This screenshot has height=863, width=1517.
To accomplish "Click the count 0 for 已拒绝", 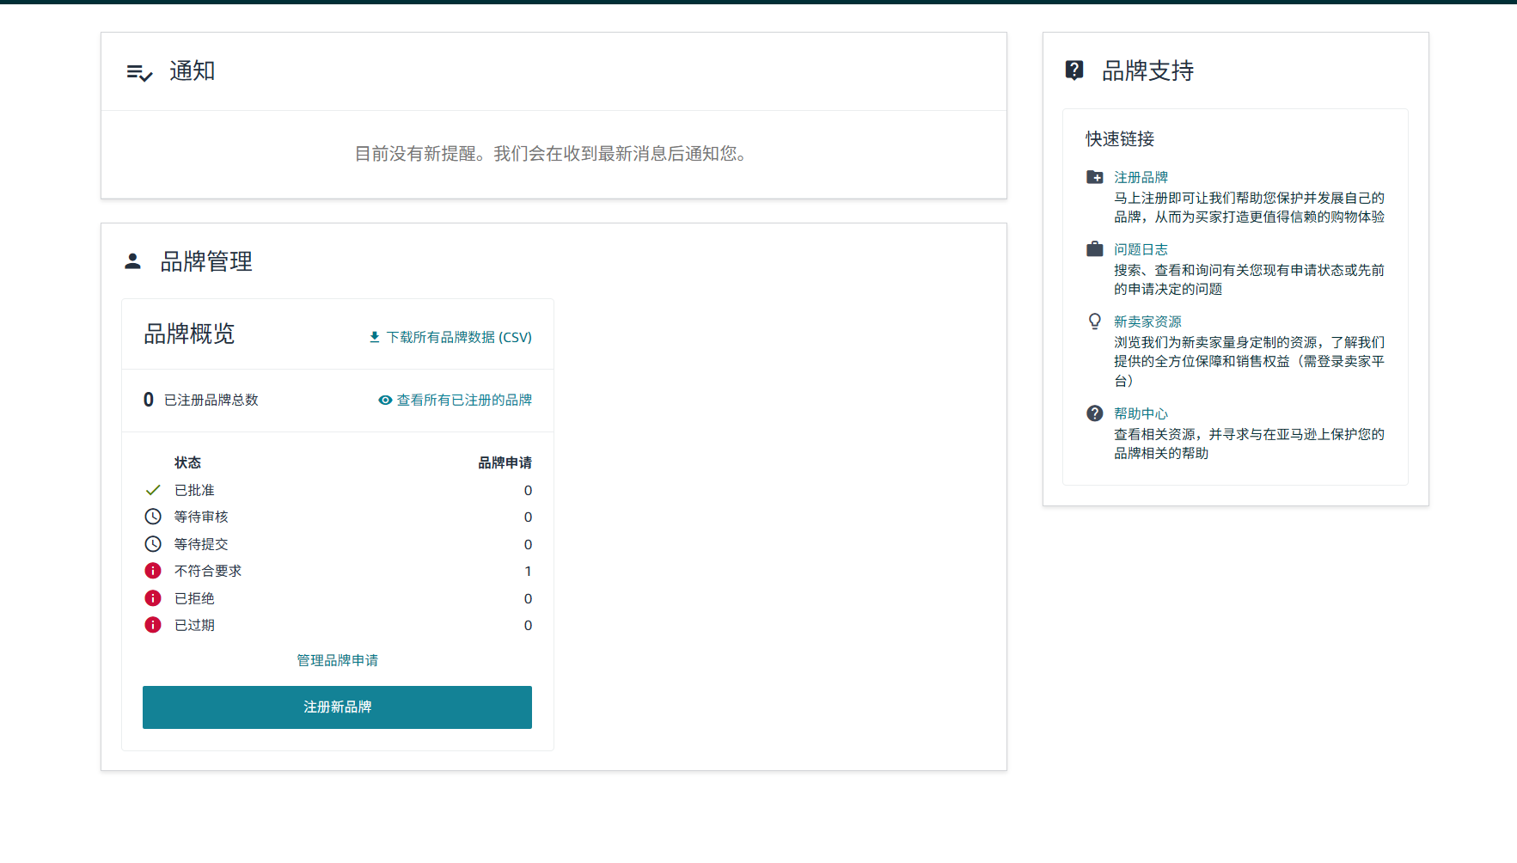I will (528, 598).
